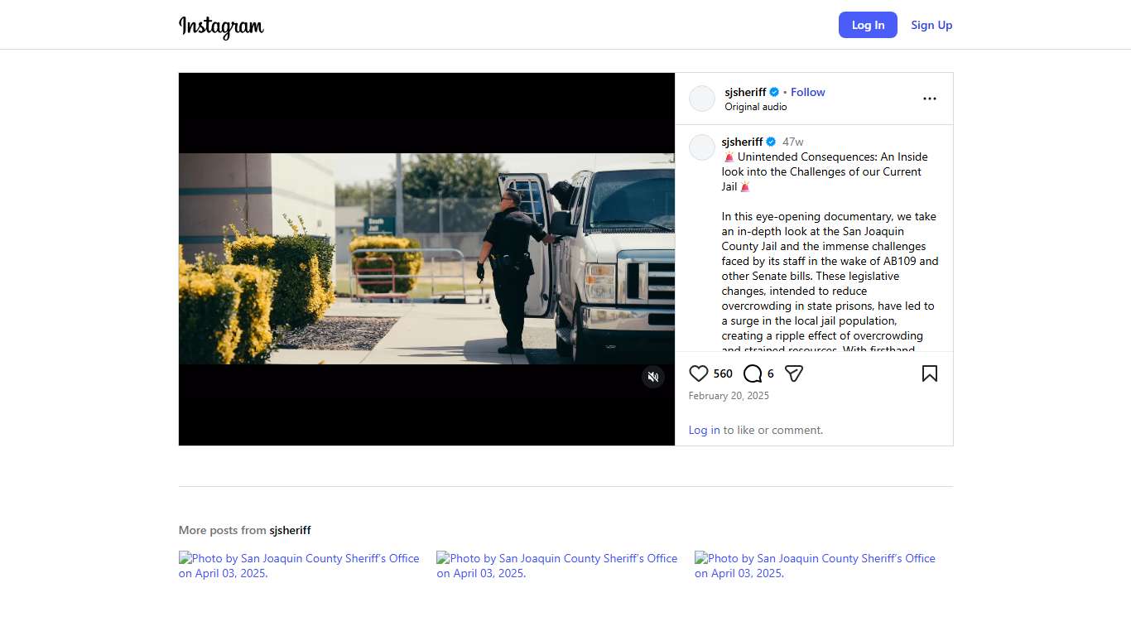
Task: Click the sjsheriff profile avatar in header
Action: pyautogui.click(x=702, y=99)
